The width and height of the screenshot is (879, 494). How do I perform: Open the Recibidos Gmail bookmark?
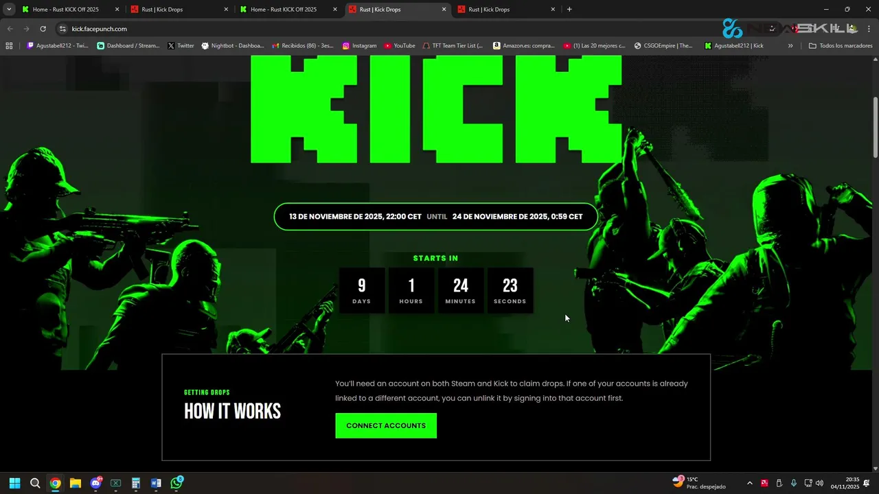coord(303,46)
